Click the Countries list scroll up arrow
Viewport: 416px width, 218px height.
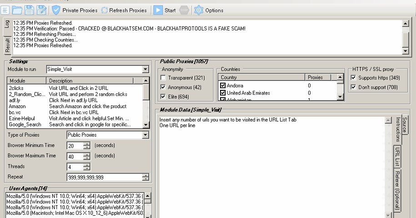point(341,77)
